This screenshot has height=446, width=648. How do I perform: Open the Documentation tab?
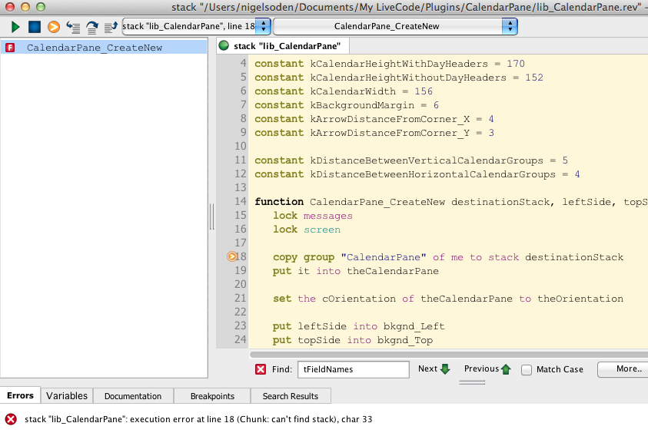[x=133, y=396]
